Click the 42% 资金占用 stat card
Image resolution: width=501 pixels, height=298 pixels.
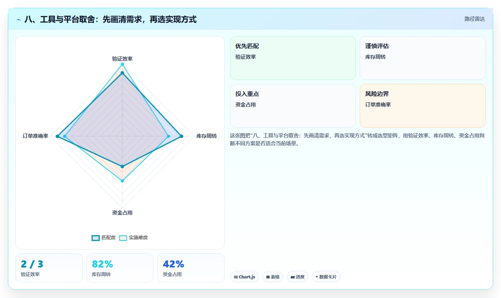coord(191,268)
